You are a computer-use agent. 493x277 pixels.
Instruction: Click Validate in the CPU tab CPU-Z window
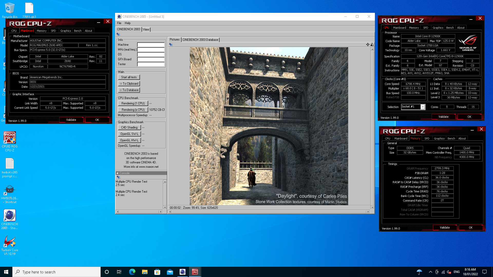click(x=443, y=117)
